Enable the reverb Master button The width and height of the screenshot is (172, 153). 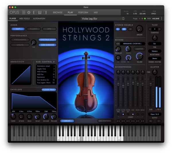(139, 49)
